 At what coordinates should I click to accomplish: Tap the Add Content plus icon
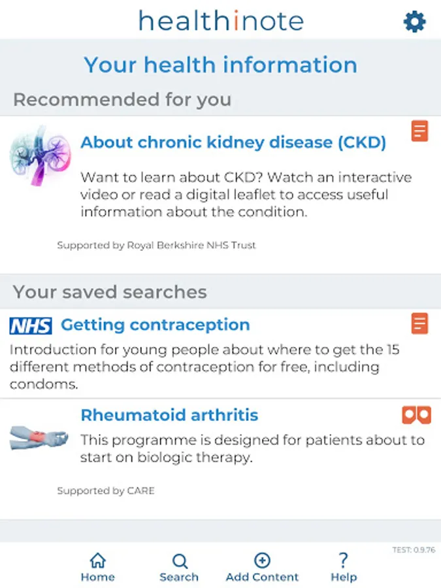[x=262, y=560]
